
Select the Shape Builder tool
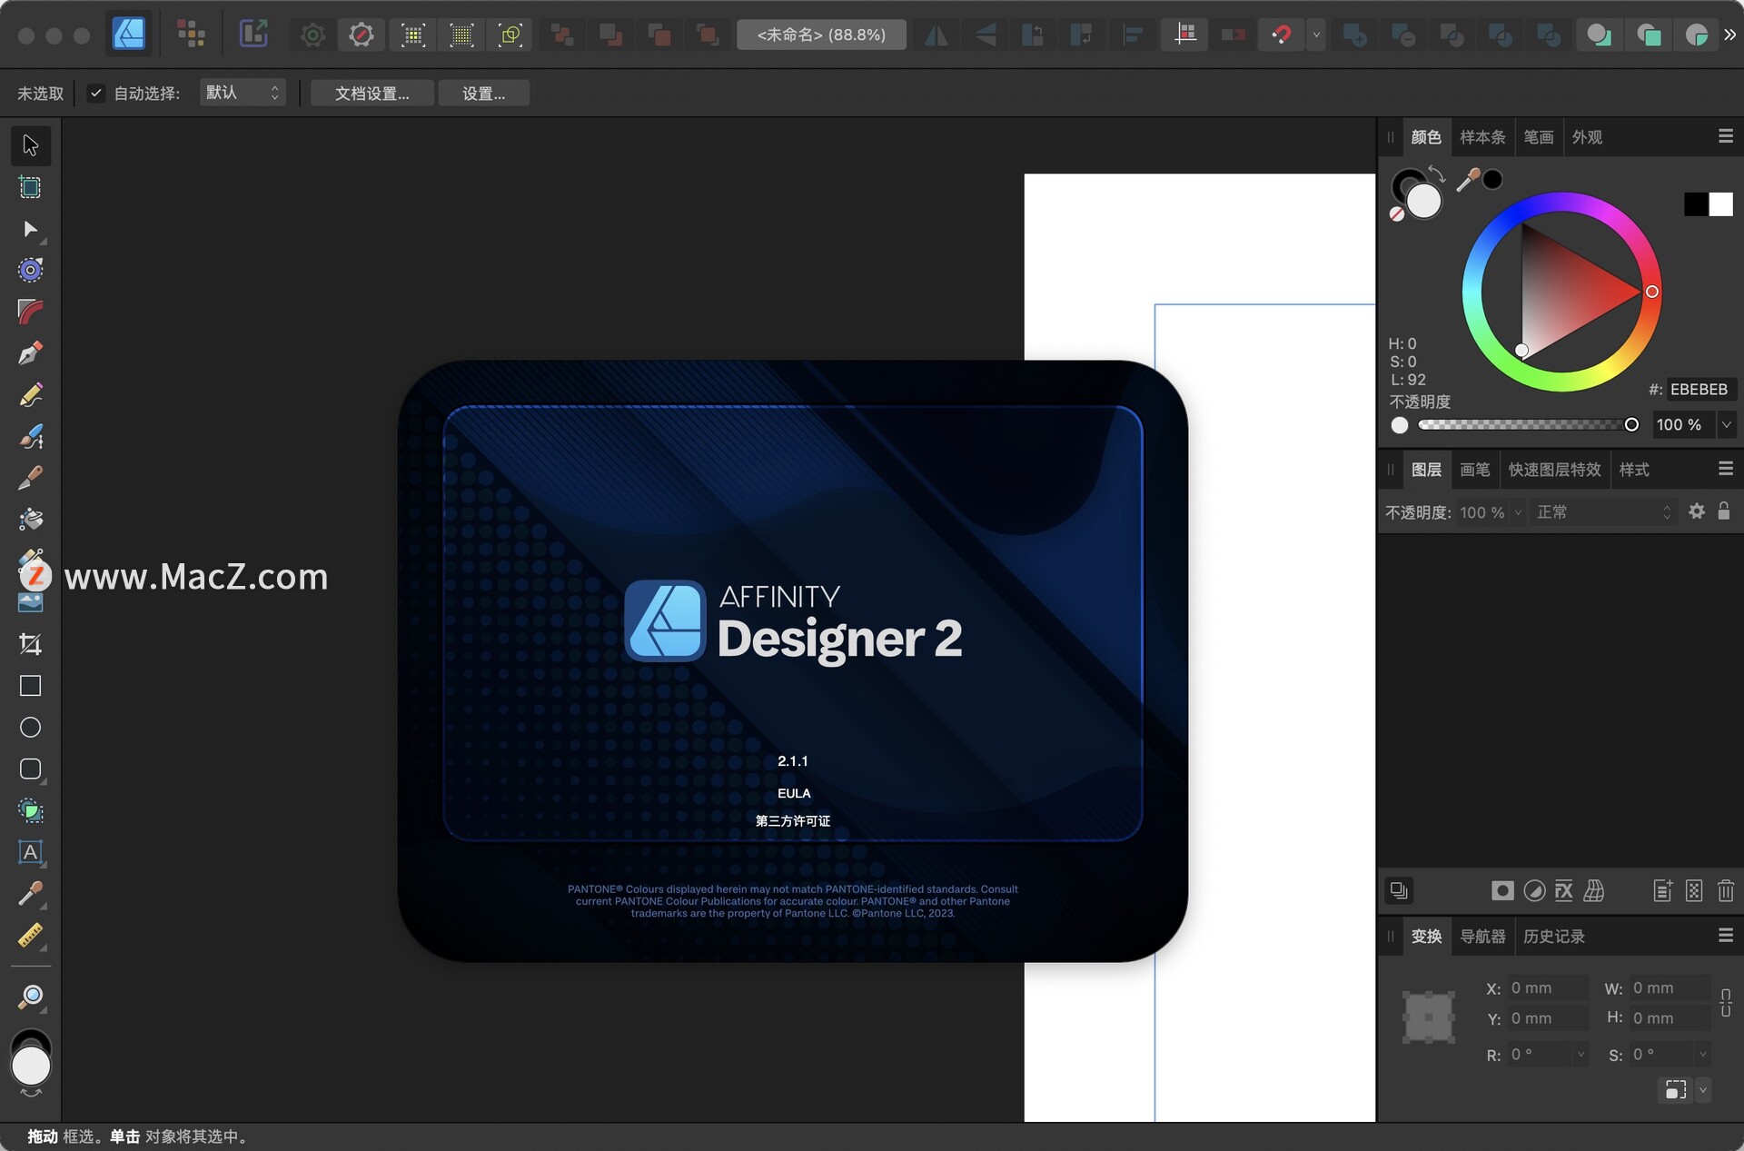30,811
